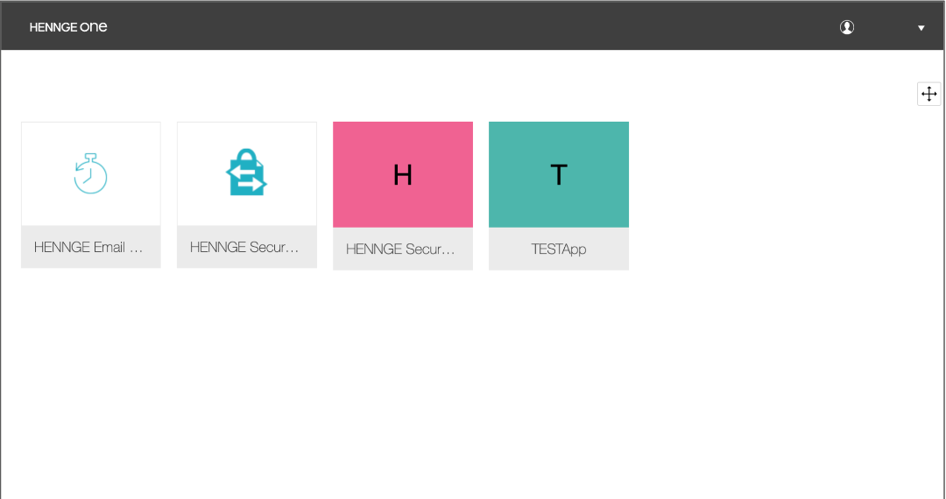Open the lock with arrows transfer icon
This screenshot has width=946, height=499.
click(x=246, y=172)
